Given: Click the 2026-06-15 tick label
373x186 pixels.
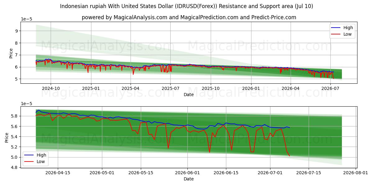Looking at the screenshot, I should point(226,173).
